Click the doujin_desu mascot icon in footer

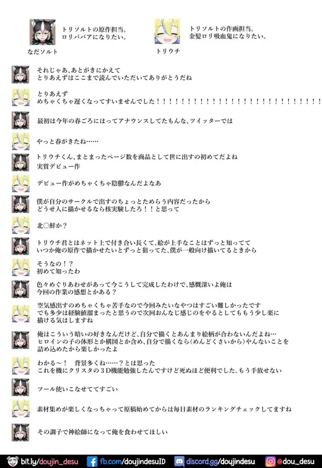[x=12, y=461]
